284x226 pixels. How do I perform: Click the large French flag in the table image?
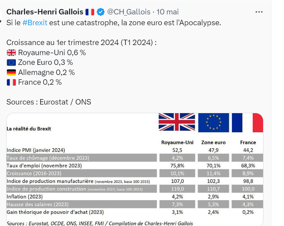pos(247,123)
